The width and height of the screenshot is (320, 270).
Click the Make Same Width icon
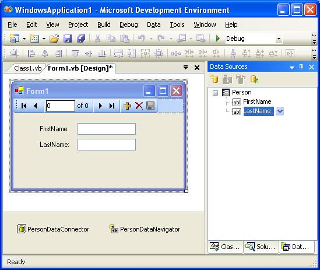(118, 54)
